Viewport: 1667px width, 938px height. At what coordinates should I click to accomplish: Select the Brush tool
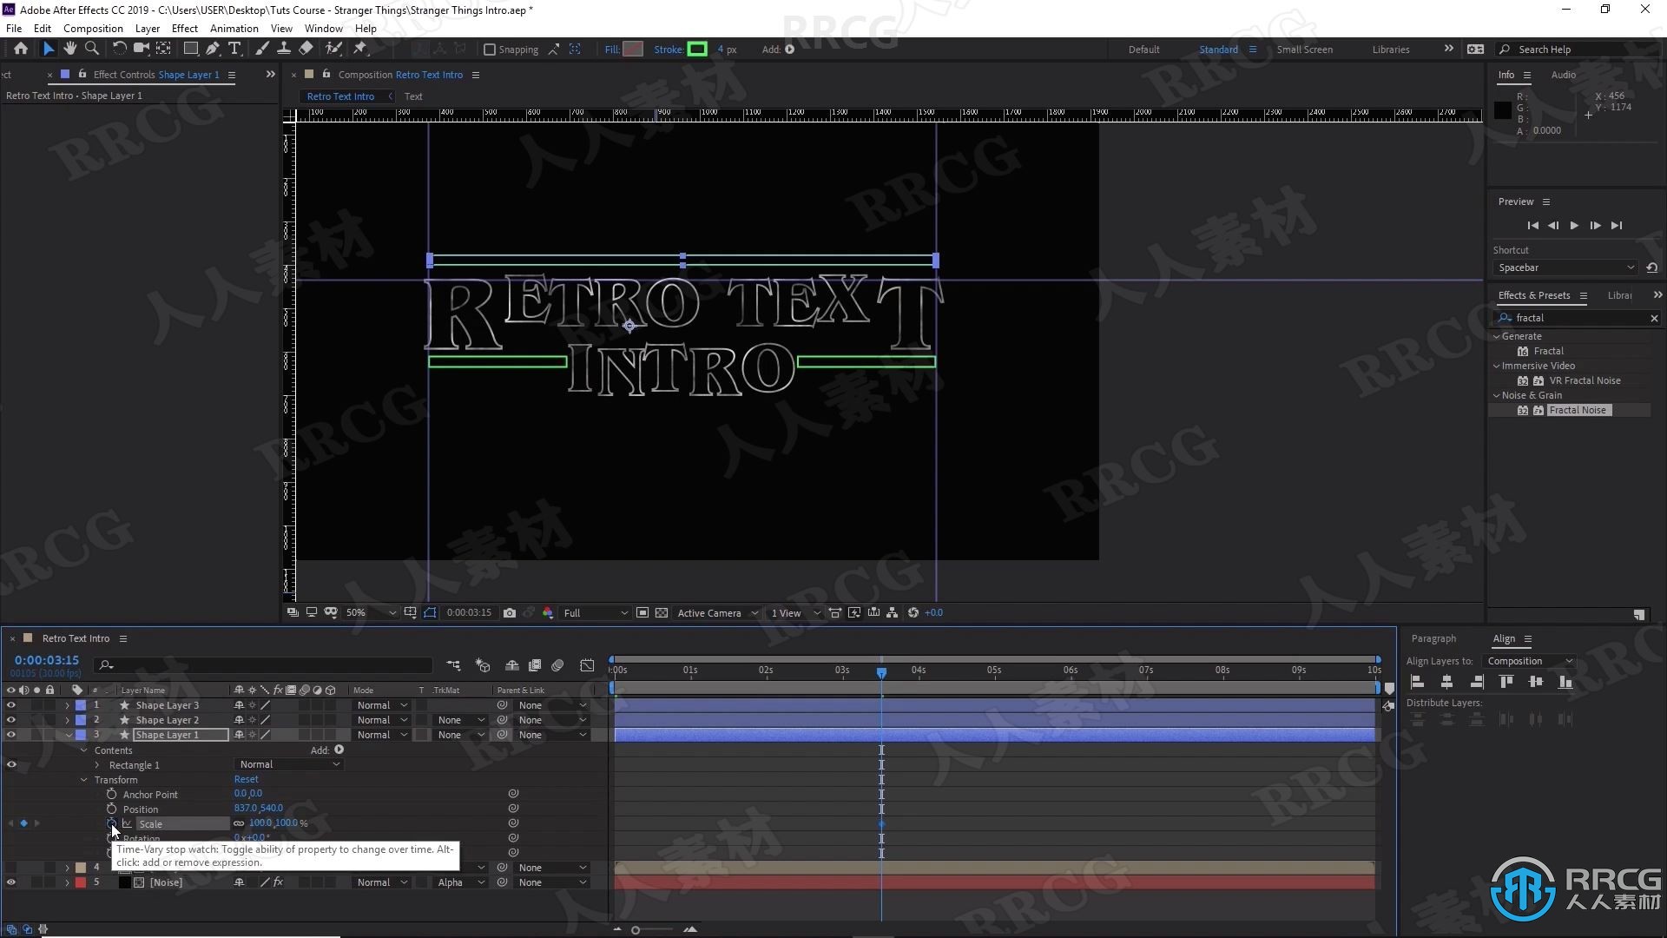coord(262,49)
